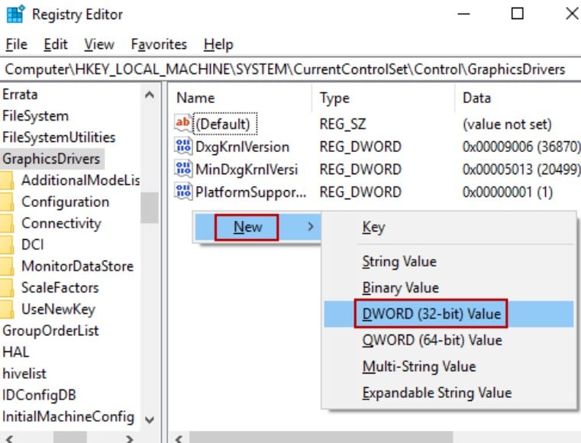The width and height of the screenshot is (581, 443).
Task: Open the ScaleFactors subkey
Action: tap(60, 288)
